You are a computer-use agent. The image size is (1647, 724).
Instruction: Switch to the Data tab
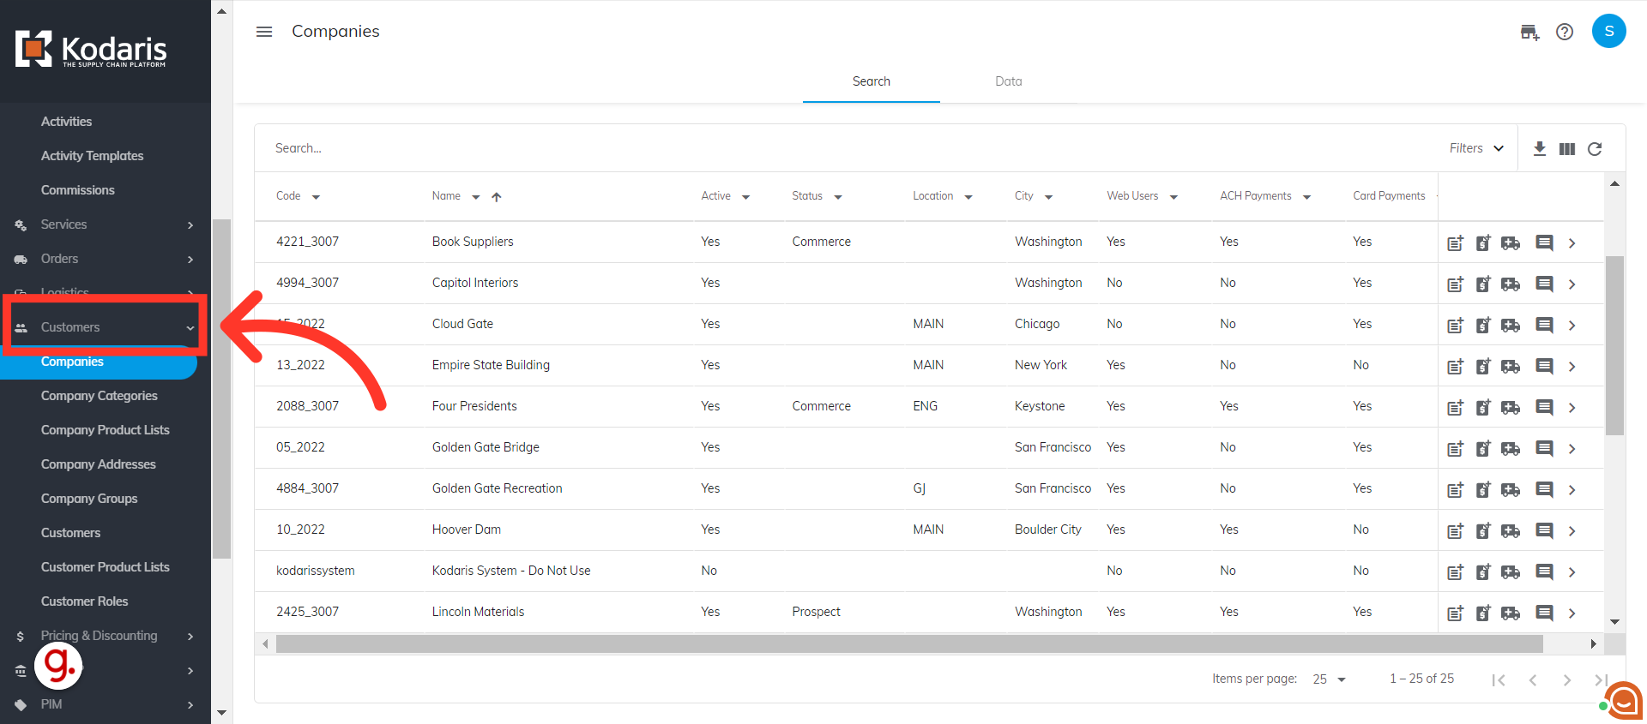tap(1009, 81)
